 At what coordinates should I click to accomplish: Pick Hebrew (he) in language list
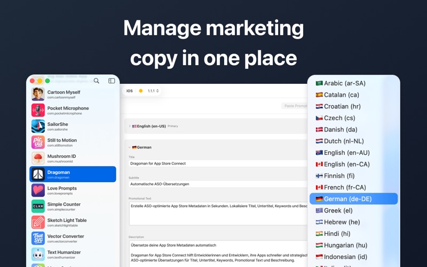coord(353,222)
